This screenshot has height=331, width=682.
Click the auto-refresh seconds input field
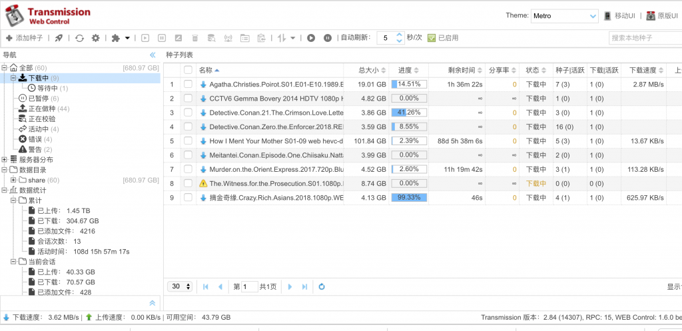coord(386,38)
